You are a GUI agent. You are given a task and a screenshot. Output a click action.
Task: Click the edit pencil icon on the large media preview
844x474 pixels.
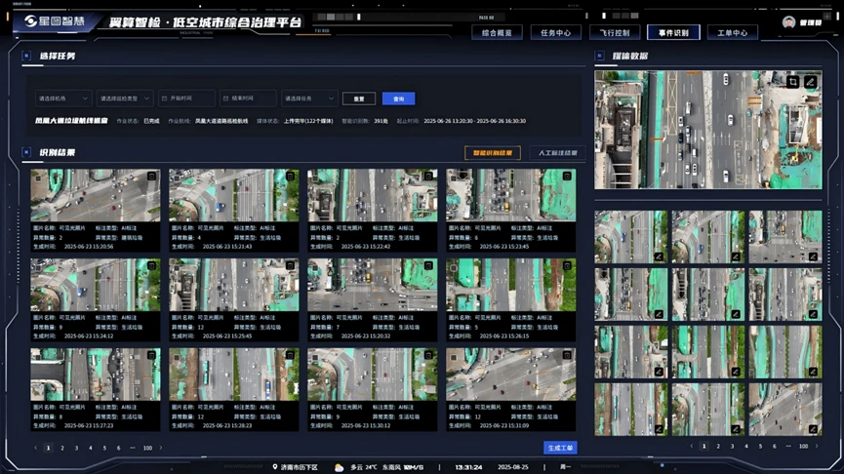[810, 82]
